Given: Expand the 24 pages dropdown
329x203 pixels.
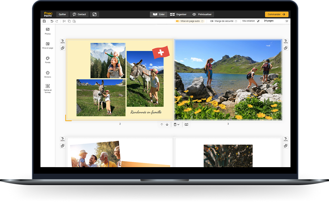Looking at the screenshot, I should coord(287,21).
